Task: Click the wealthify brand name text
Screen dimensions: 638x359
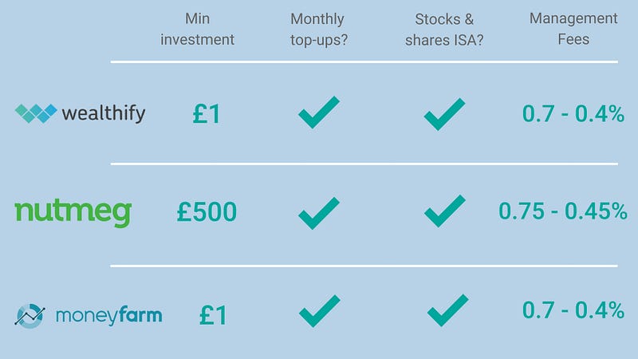Action: pyautogui.click(x=104, y=113)
